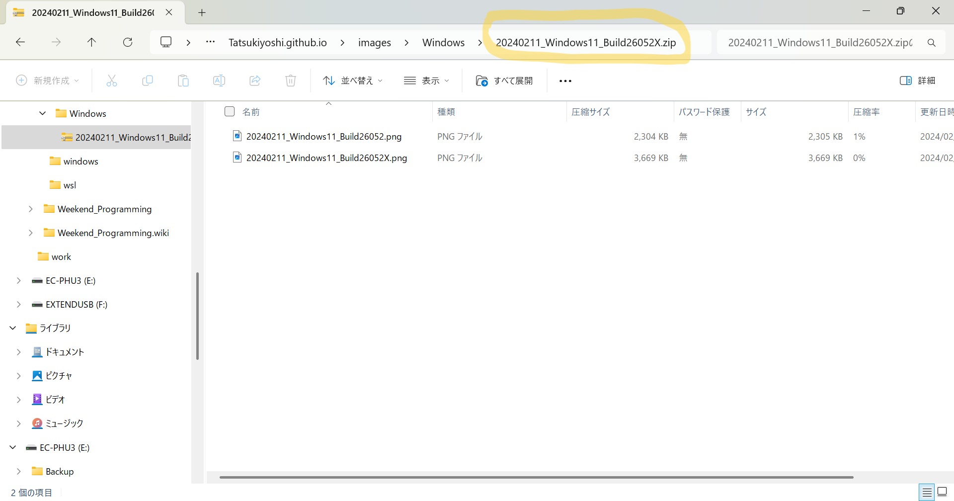954x501 pixels.
Task: Navigate to Tatsukiyoshi.github.io breadcrumb
Action: click(x=278, y=43)
